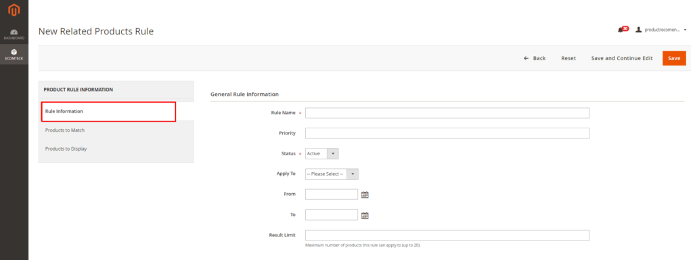Focus the Rule Name input field
This screenshot has width=693, height=260.
447,113
